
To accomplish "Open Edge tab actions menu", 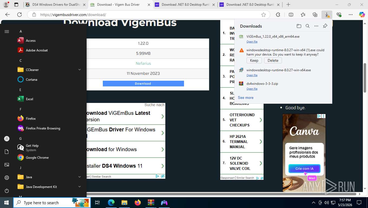I will coord(16,5).
